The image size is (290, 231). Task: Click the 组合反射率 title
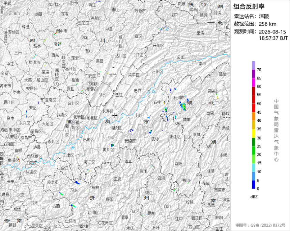[x=249, y=6]
